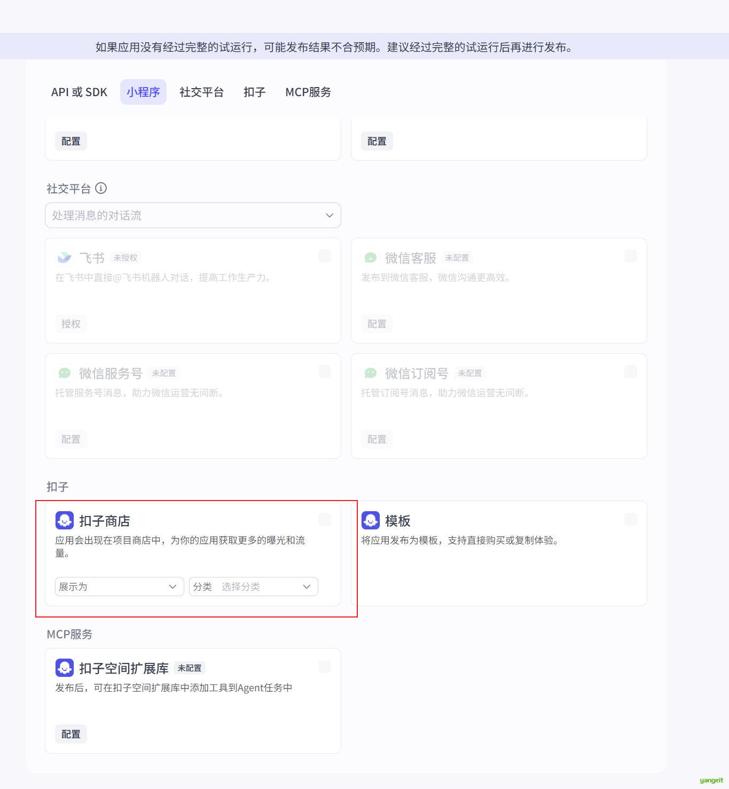Check the 扣子空间扩展库 checkbox

click(x=325, y=667)
